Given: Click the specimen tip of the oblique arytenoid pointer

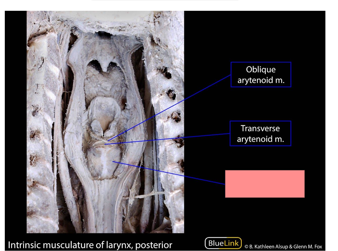Looking at the screenshot, I should tap(108, 141).
